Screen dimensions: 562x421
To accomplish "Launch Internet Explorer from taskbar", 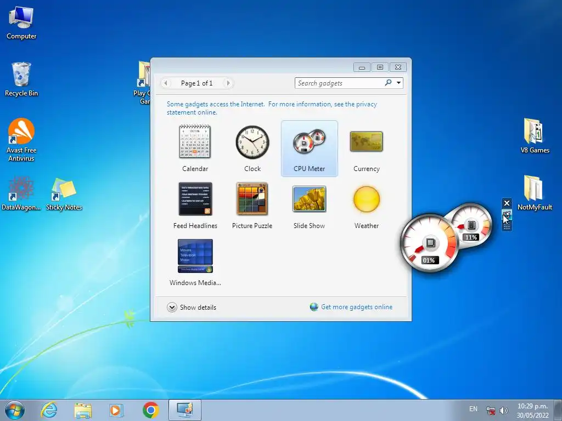I will [49, 410].
